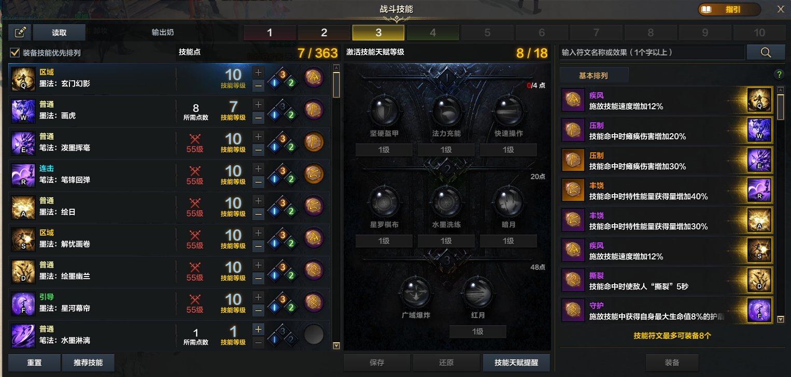Toggle 装备技能优先排列 checkbox

point(15,53)
